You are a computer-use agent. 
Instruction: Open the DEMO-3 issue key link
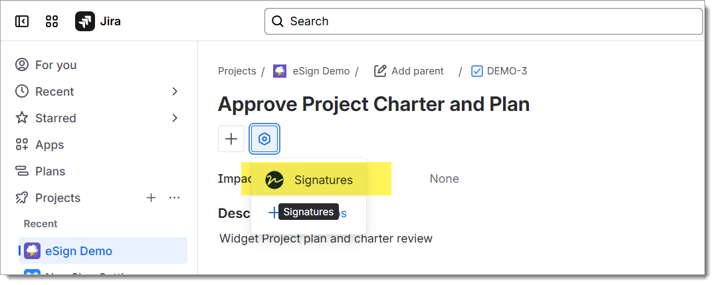pos(506,71)
